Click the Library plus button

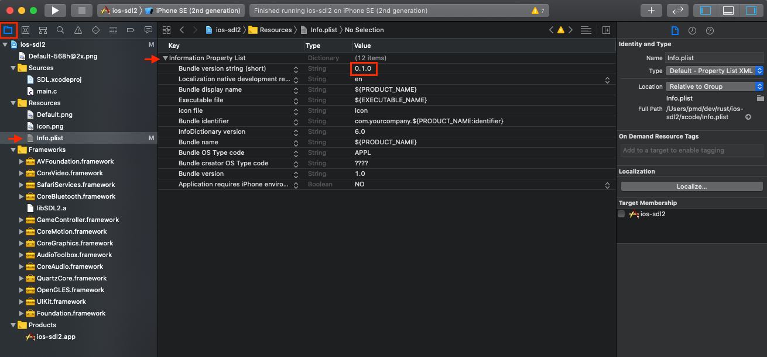[651, 11]
